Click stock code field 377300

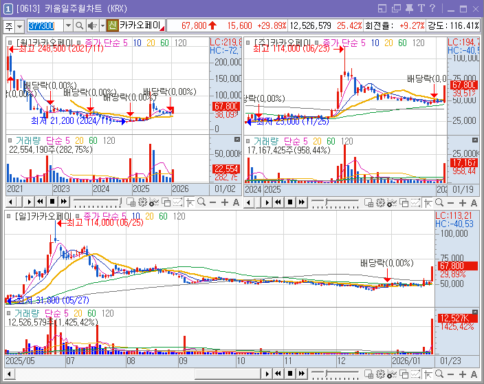point(45,25)
